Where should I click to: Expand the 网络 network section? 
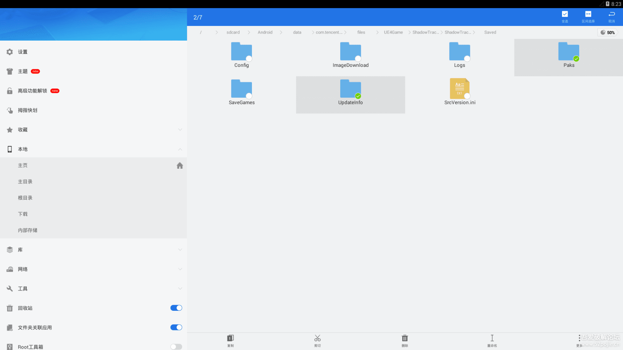tap(180, 269)
